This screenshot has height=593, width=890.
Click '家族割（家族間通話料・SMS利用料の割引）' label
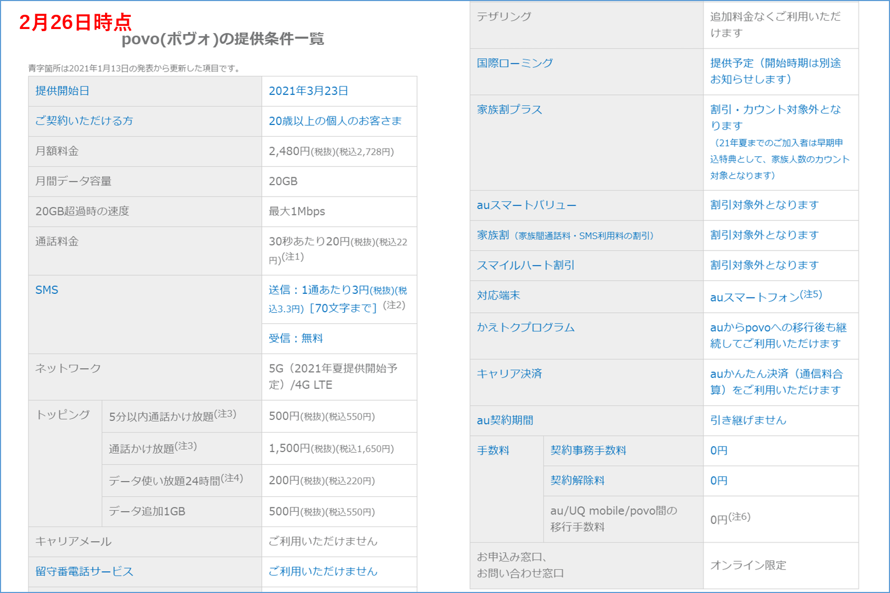coord(565,235)
